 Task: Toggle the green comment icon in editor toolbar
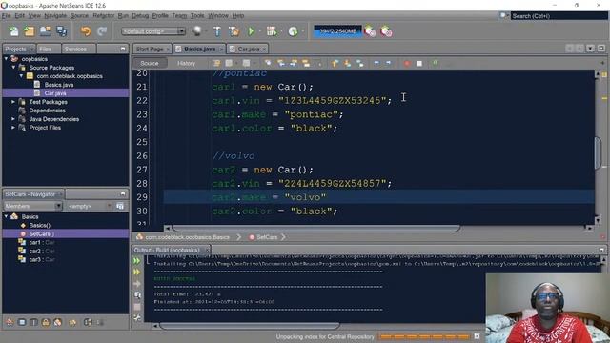435,63
